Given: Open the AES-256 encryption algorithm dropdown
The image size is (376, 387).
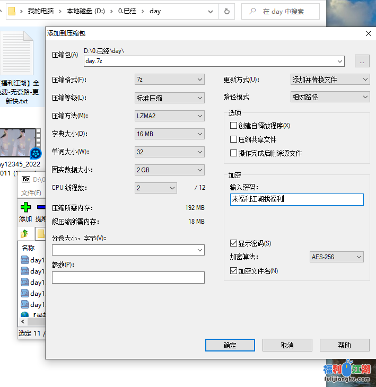Looking at the screenshot, I should (337, 257).
